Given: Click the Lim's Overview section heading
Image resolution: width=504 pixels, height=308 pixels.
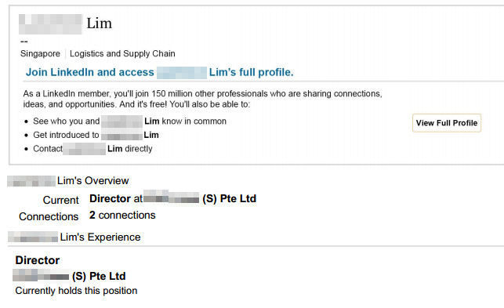Looking at the screenshot, I should point(68,181).
